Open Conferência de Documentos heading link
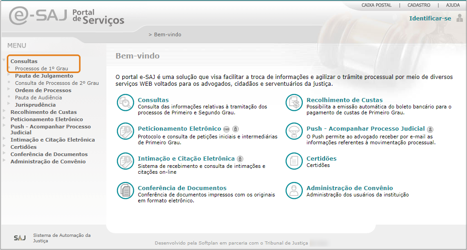 pyautogui.click(x=182, y=188)
